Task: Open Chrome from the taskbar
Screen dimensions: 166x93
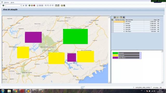Action: 16,91
